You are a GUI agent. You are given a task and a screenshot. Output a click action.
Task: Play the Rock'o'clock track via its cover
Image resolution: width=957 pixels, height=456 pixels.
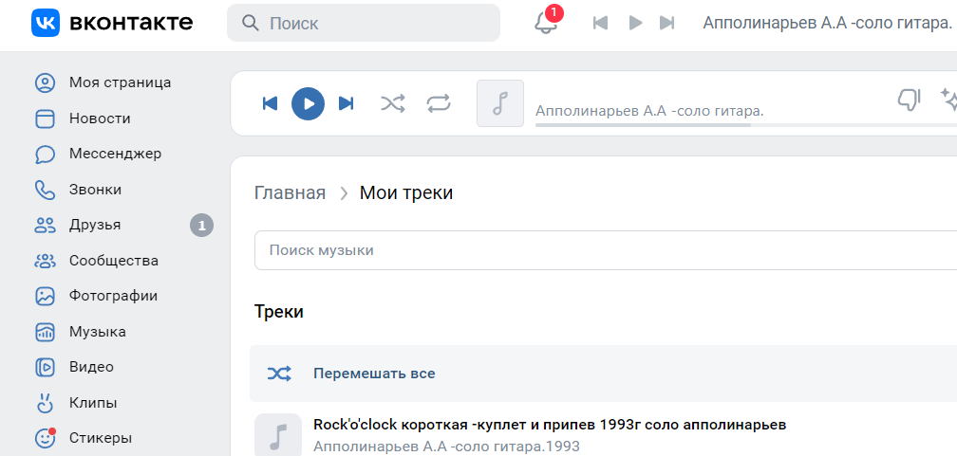pos(278,434)
